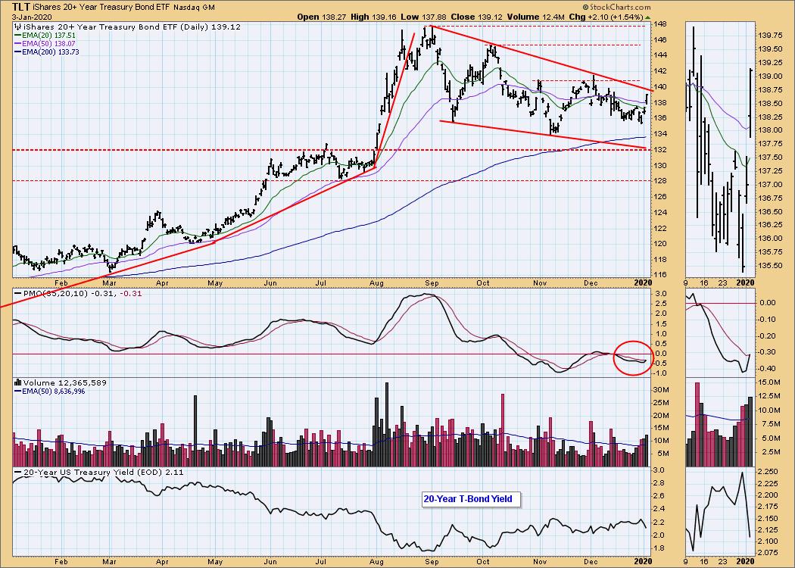Click the 148 price axis label
795x568 pixels.
click(659, 23)
